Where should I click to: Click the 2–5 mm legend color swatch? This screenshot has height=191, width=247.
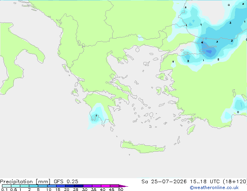click(34, 186)
